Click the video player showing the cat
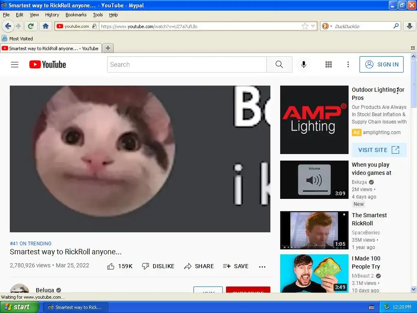This screenshot has height=313, width=417. click(140, 159)
